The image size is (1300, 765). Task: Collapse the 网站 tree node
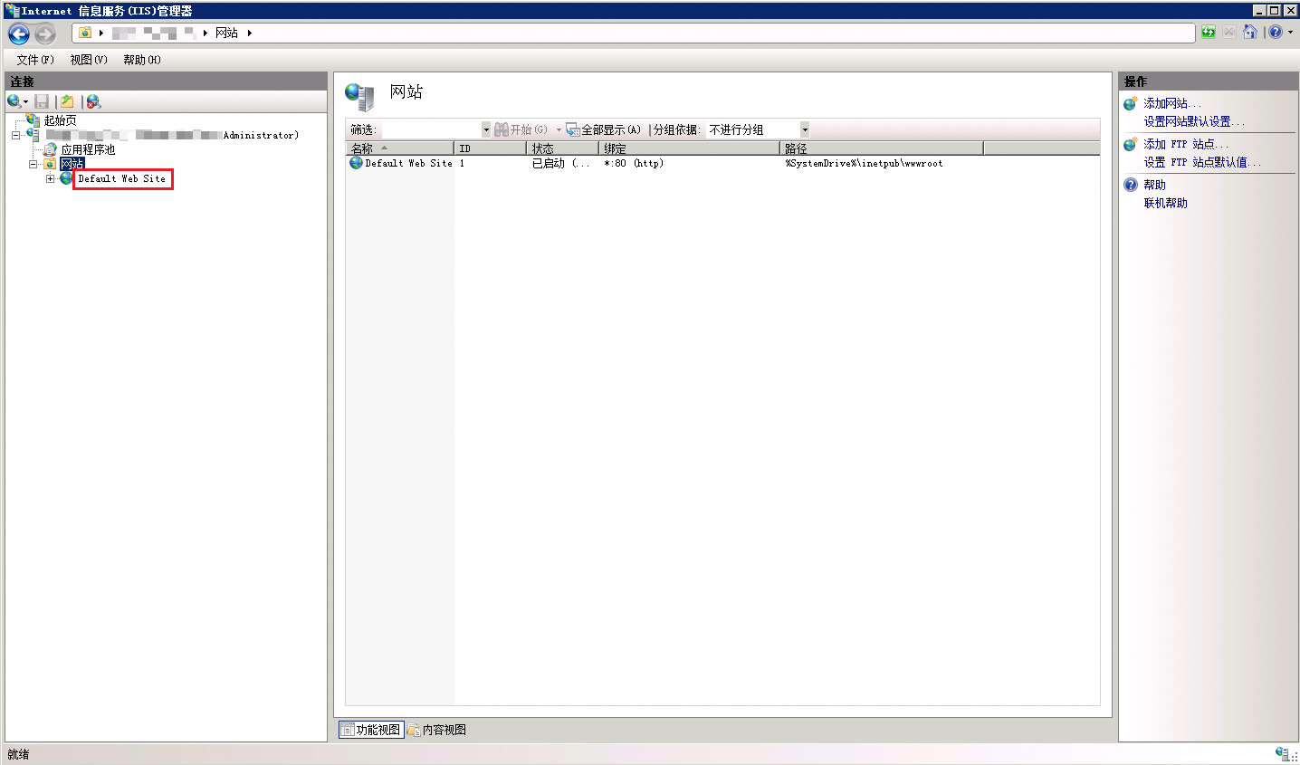pos(33,164)
